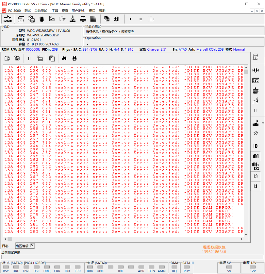
Task: Click the zero-with-arrows icon in the sidebar
Action: pos(256,70)
